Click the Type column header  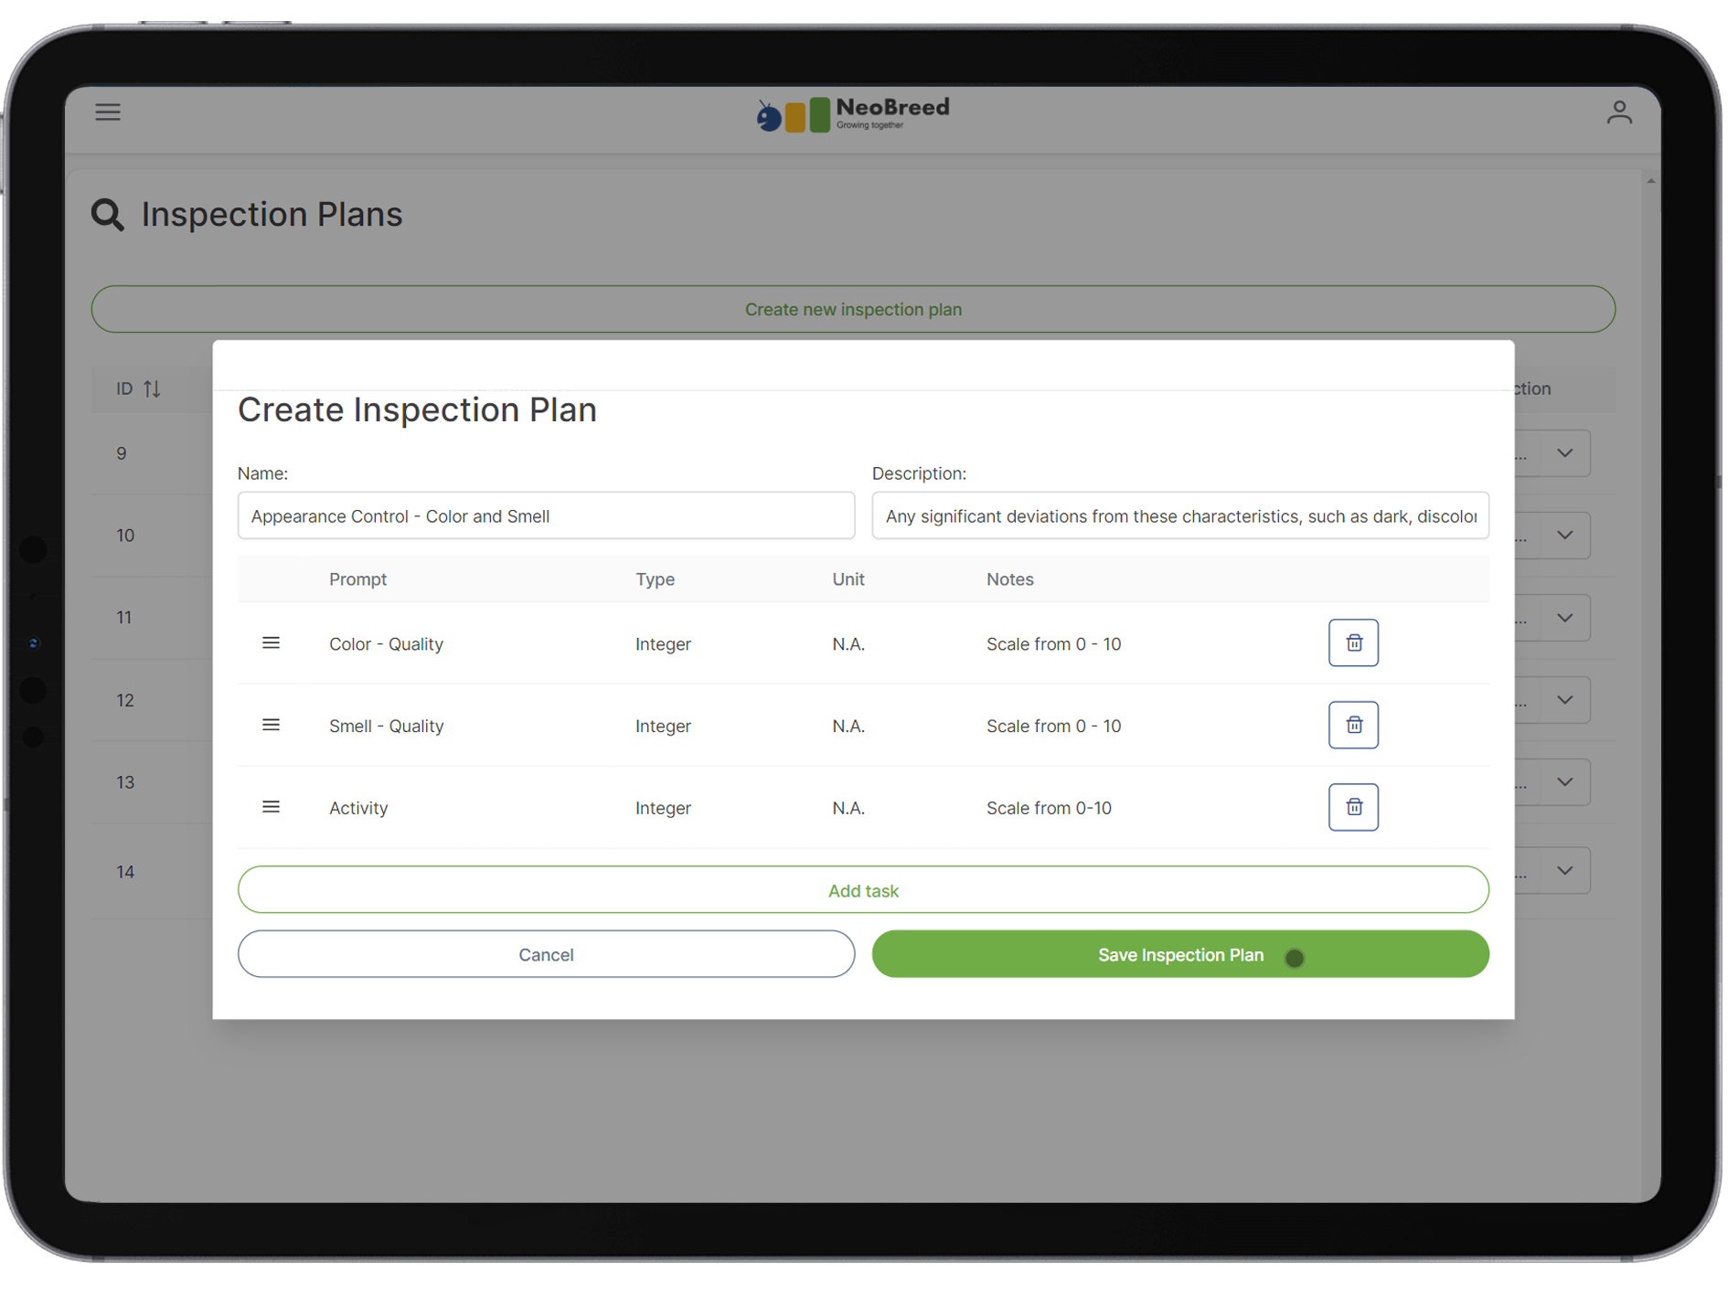(655, 580)
